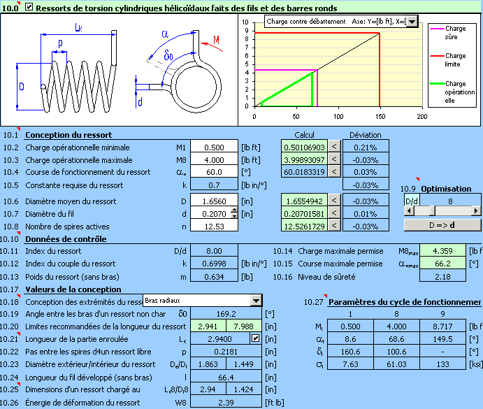Click the transfer arrow next to 60.0183319
The width and height of the screenshot is (483, 409).
point(334,171)
